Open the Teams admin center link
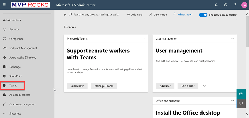This screenshot has height=118, width=249. coord(13,86)
